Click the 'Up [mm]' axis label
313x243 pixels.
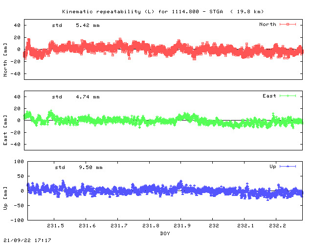(5, 198)
